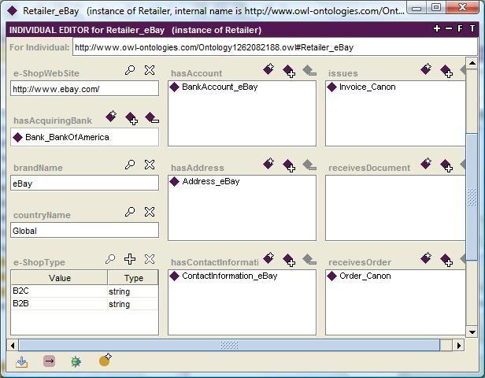Click the T button in the editor header
Image resolution: width=485 pixels, height=378 pixels.
[472, 29]
